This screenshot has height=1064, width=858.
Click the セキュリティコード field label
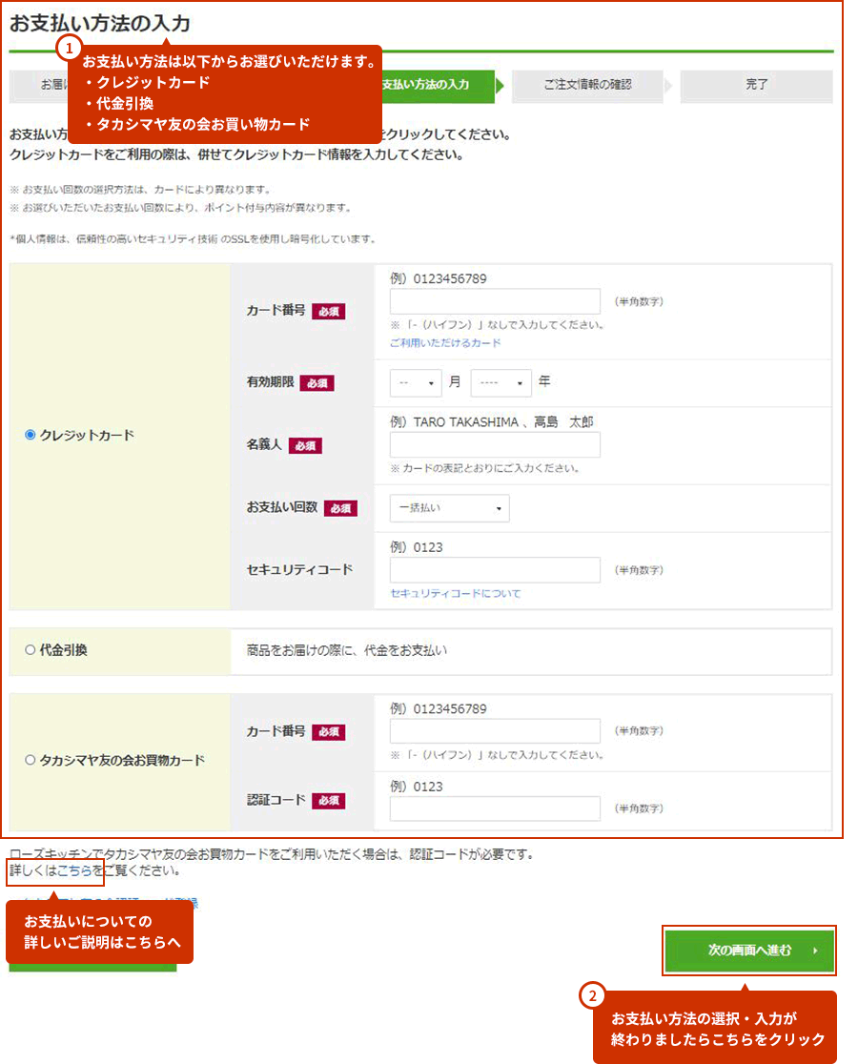299,570
